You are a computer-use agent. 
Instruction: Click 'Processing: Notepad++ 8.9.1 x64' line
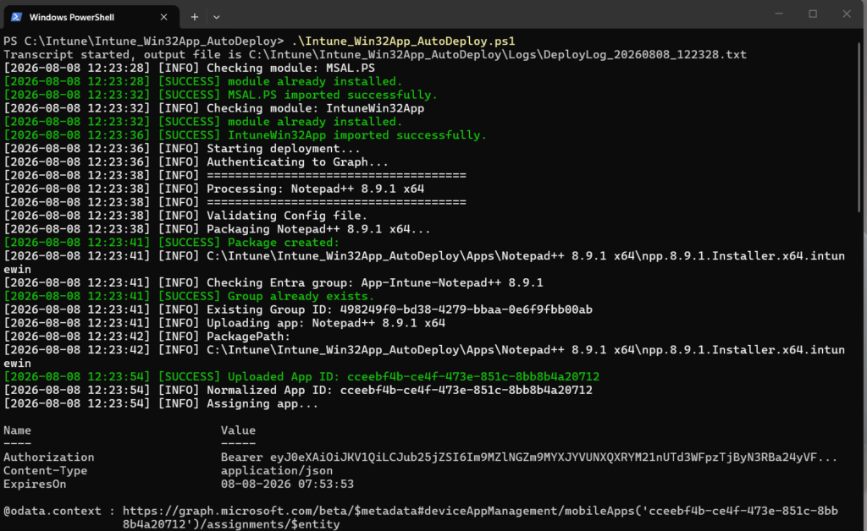point(214,189)
